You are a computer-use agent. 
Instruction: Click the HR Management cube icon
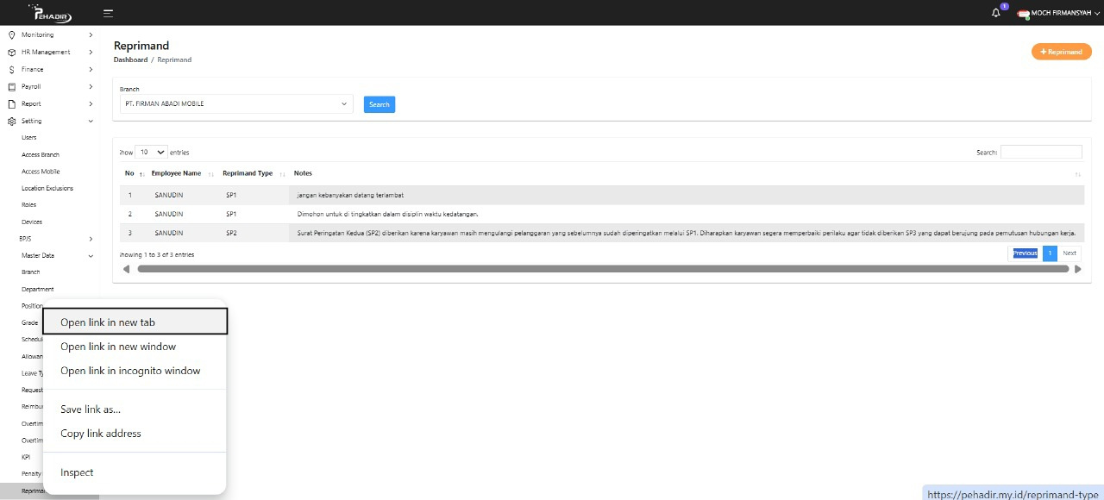[x=12, y=53]
